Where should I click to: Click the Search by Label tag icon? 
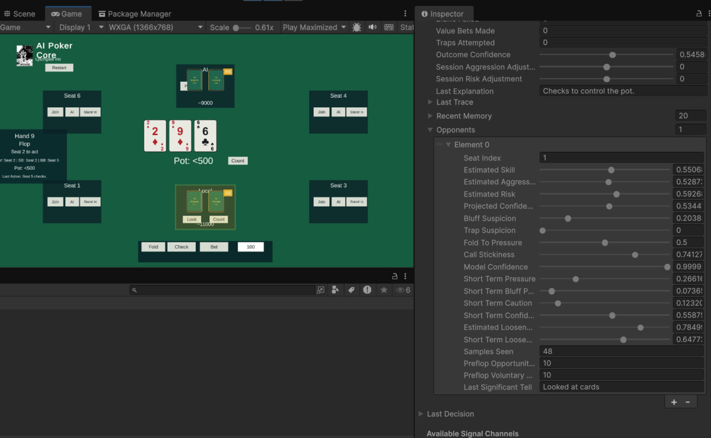click(x=351, y=290)
